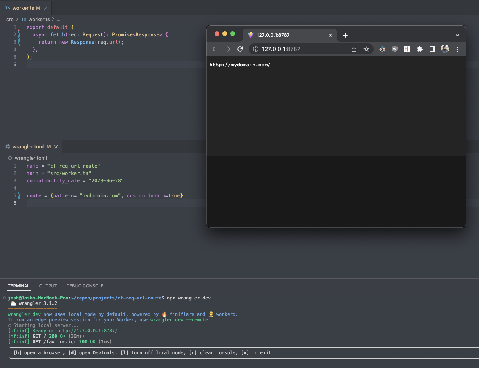Close the 127.0.0.1:8787 browser tab

(330, 35)
